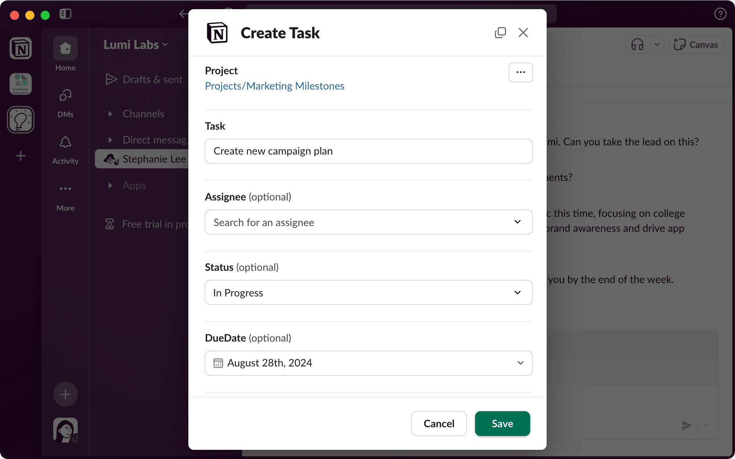This screenshot has width=735, height=459.
Task: Click the calendar icon in the DueDate field
Action: coord(217,363)
